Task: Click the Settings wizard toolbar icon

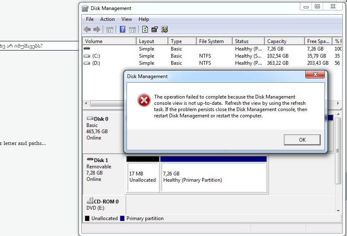Action: 165,29
